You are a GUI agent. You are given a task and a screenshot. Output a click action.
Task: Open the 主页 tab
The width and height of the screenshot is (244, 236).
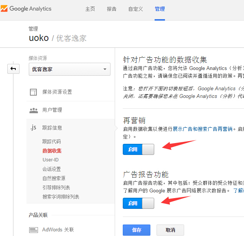pos(90,9)
